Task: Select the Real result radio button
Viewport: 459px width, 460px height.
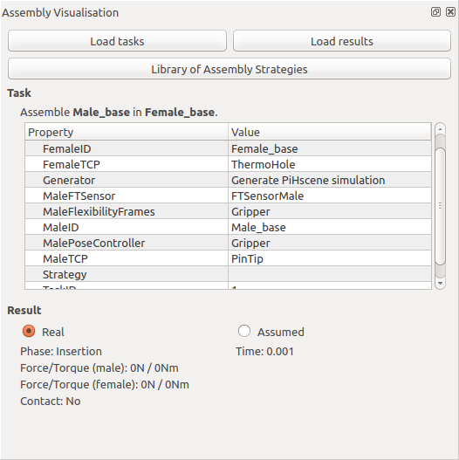Action: pos(29,331)
